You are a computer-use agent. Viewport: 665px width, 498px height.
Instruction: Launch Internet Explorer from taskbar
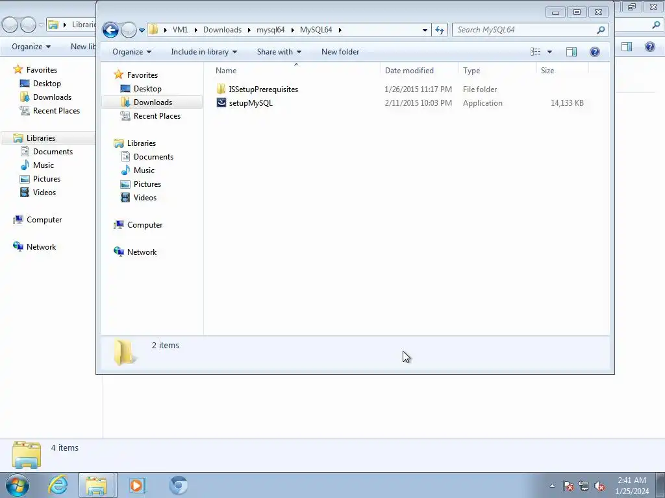pyautogui.click(x=58, y=485)
